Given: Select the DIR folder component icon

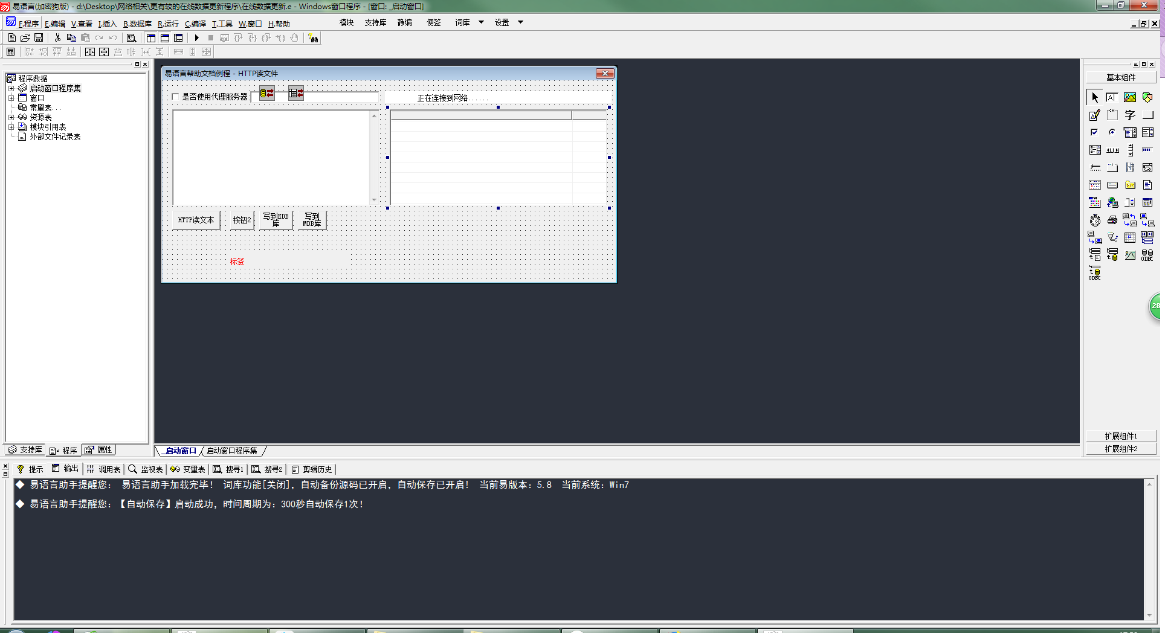Looking at the screenshot, I should tap(1129, 185).
